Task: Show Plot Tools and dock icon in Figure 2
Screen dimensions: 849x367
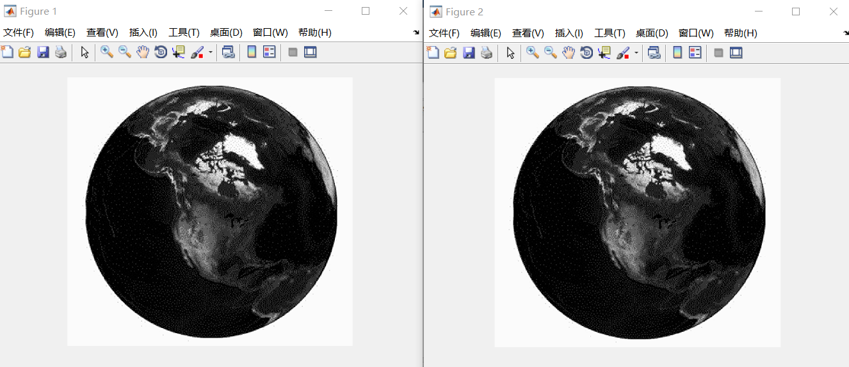Action: [x=736, y=52]
